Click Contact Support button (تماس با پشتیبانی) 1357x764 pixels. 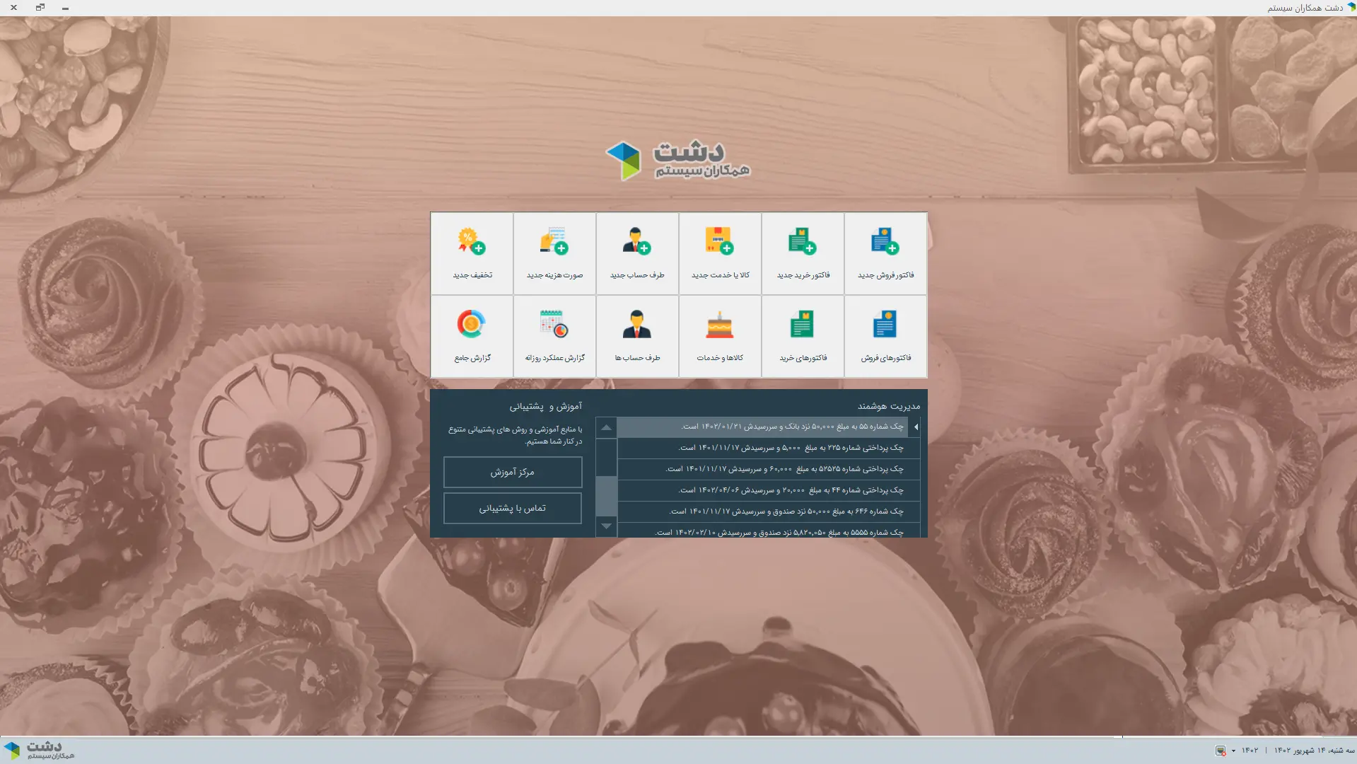pos(513,508)
